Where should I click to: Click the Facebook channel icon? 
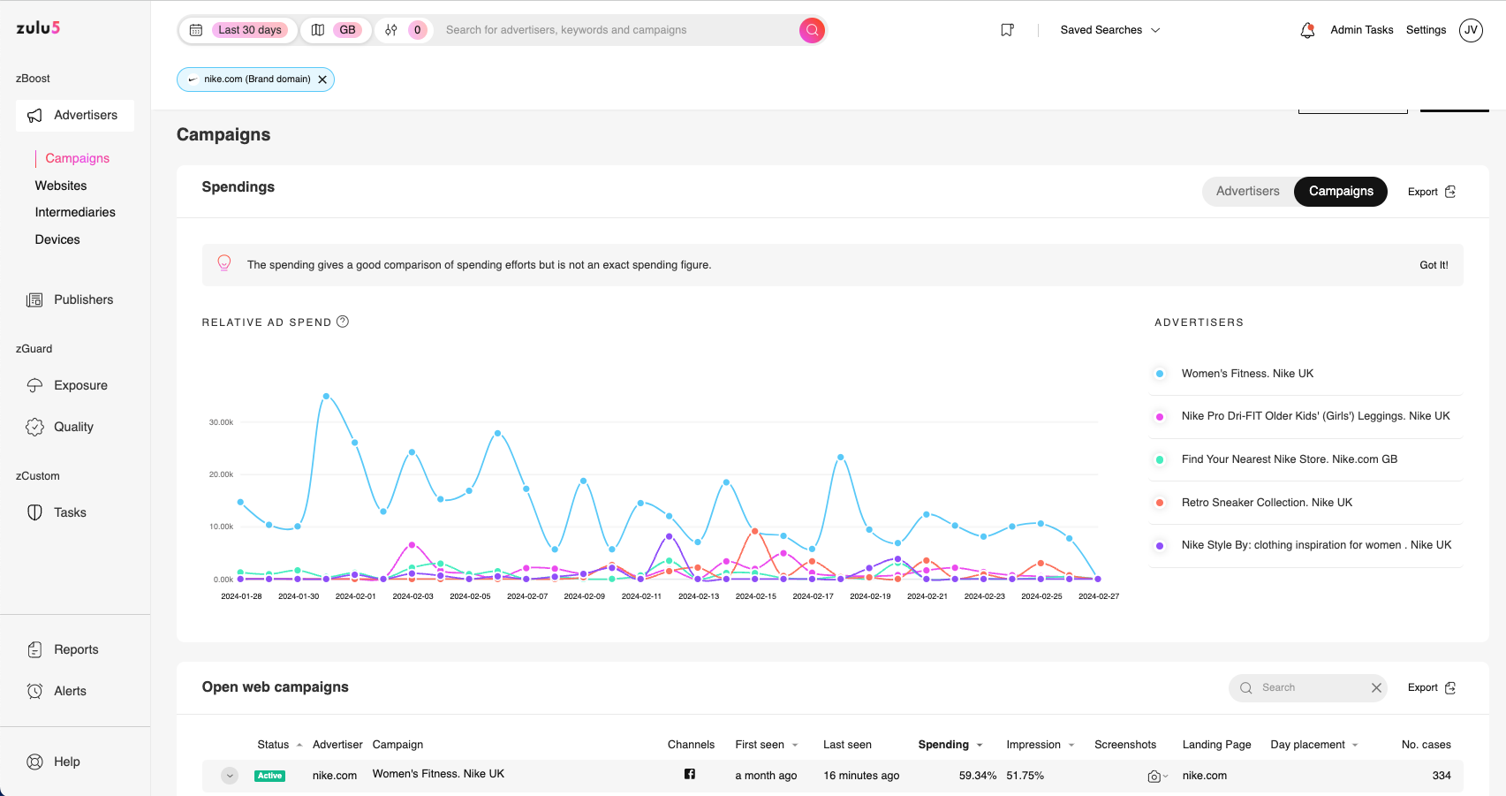pos(690,774)
